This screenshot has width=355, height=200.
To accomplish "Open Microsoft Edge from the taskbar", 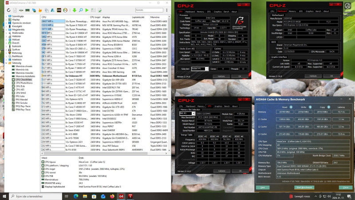I will point(76,196).
